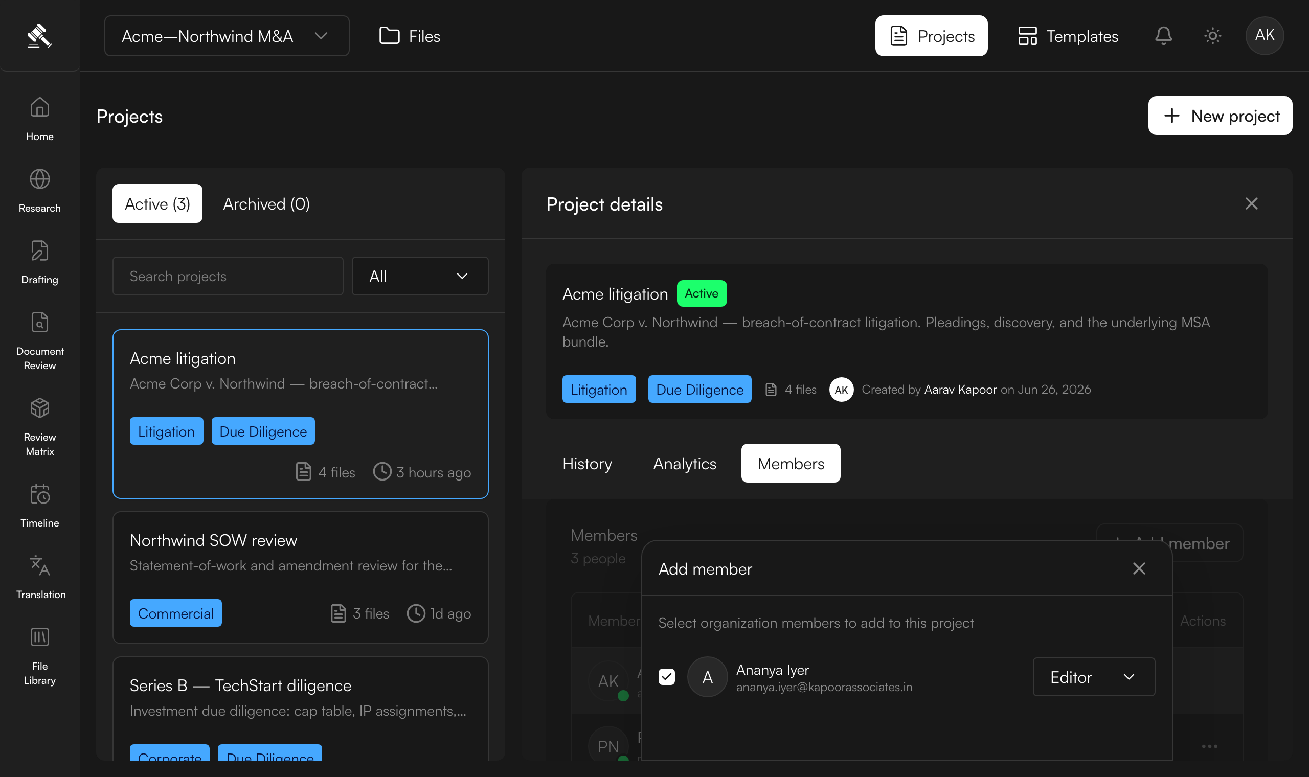Open the Research section in sidebar
Viewport: 1309px width, 777px height.
point(40,191)
